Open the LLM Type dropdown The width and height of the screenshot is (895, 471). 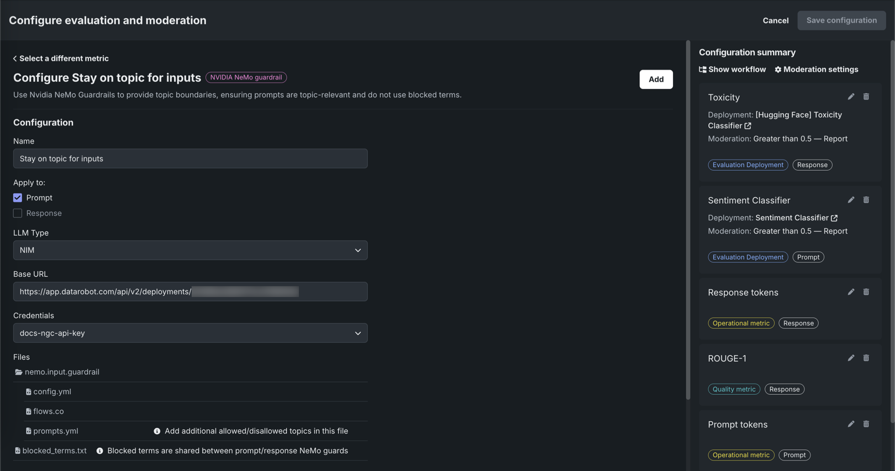[190, 250]
